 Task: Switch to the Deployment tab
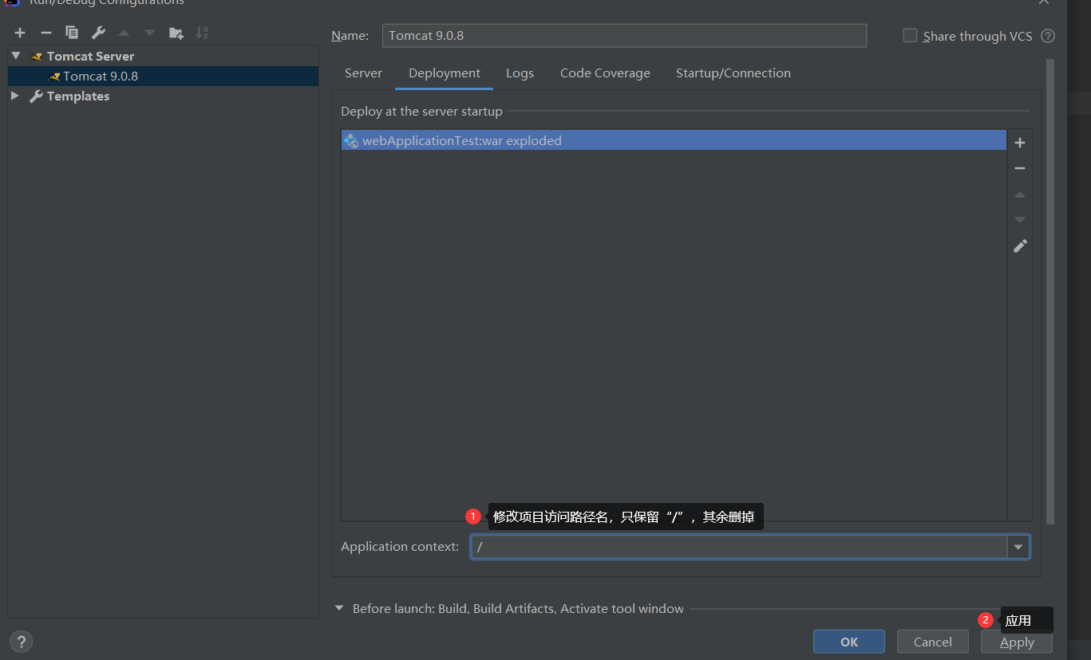445,73
